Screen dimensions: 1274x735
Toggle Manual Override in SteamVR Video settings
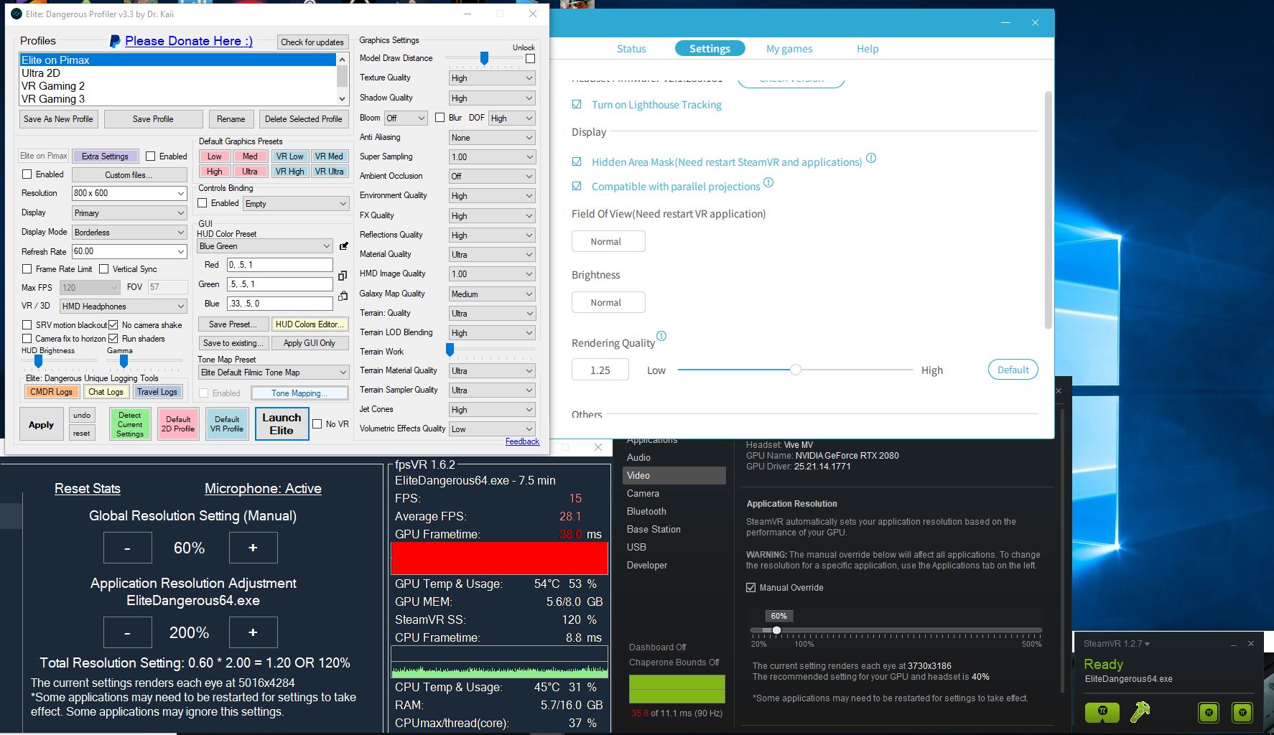click(x=751, y=588)
